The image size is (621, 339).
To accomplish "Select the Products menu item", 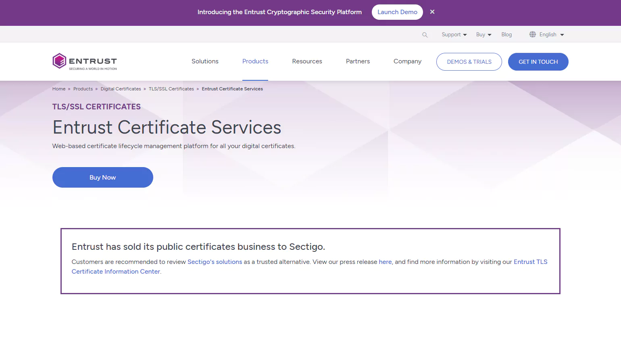I will [x=255, y=61].
